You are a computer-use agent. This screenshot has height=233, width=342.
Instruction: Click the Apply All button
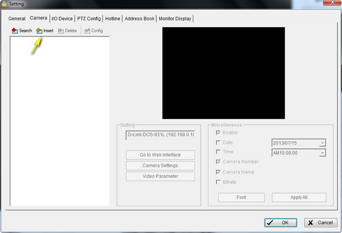299,197
